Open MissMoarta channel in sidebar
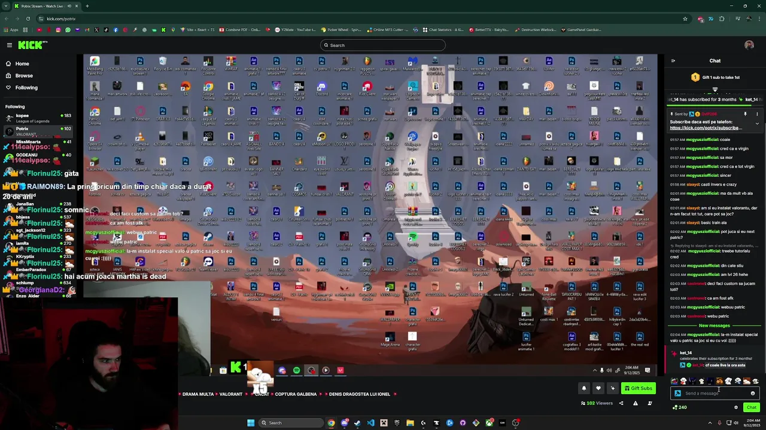The height and width of the screenshot is (430, 766). click(39, 143)
